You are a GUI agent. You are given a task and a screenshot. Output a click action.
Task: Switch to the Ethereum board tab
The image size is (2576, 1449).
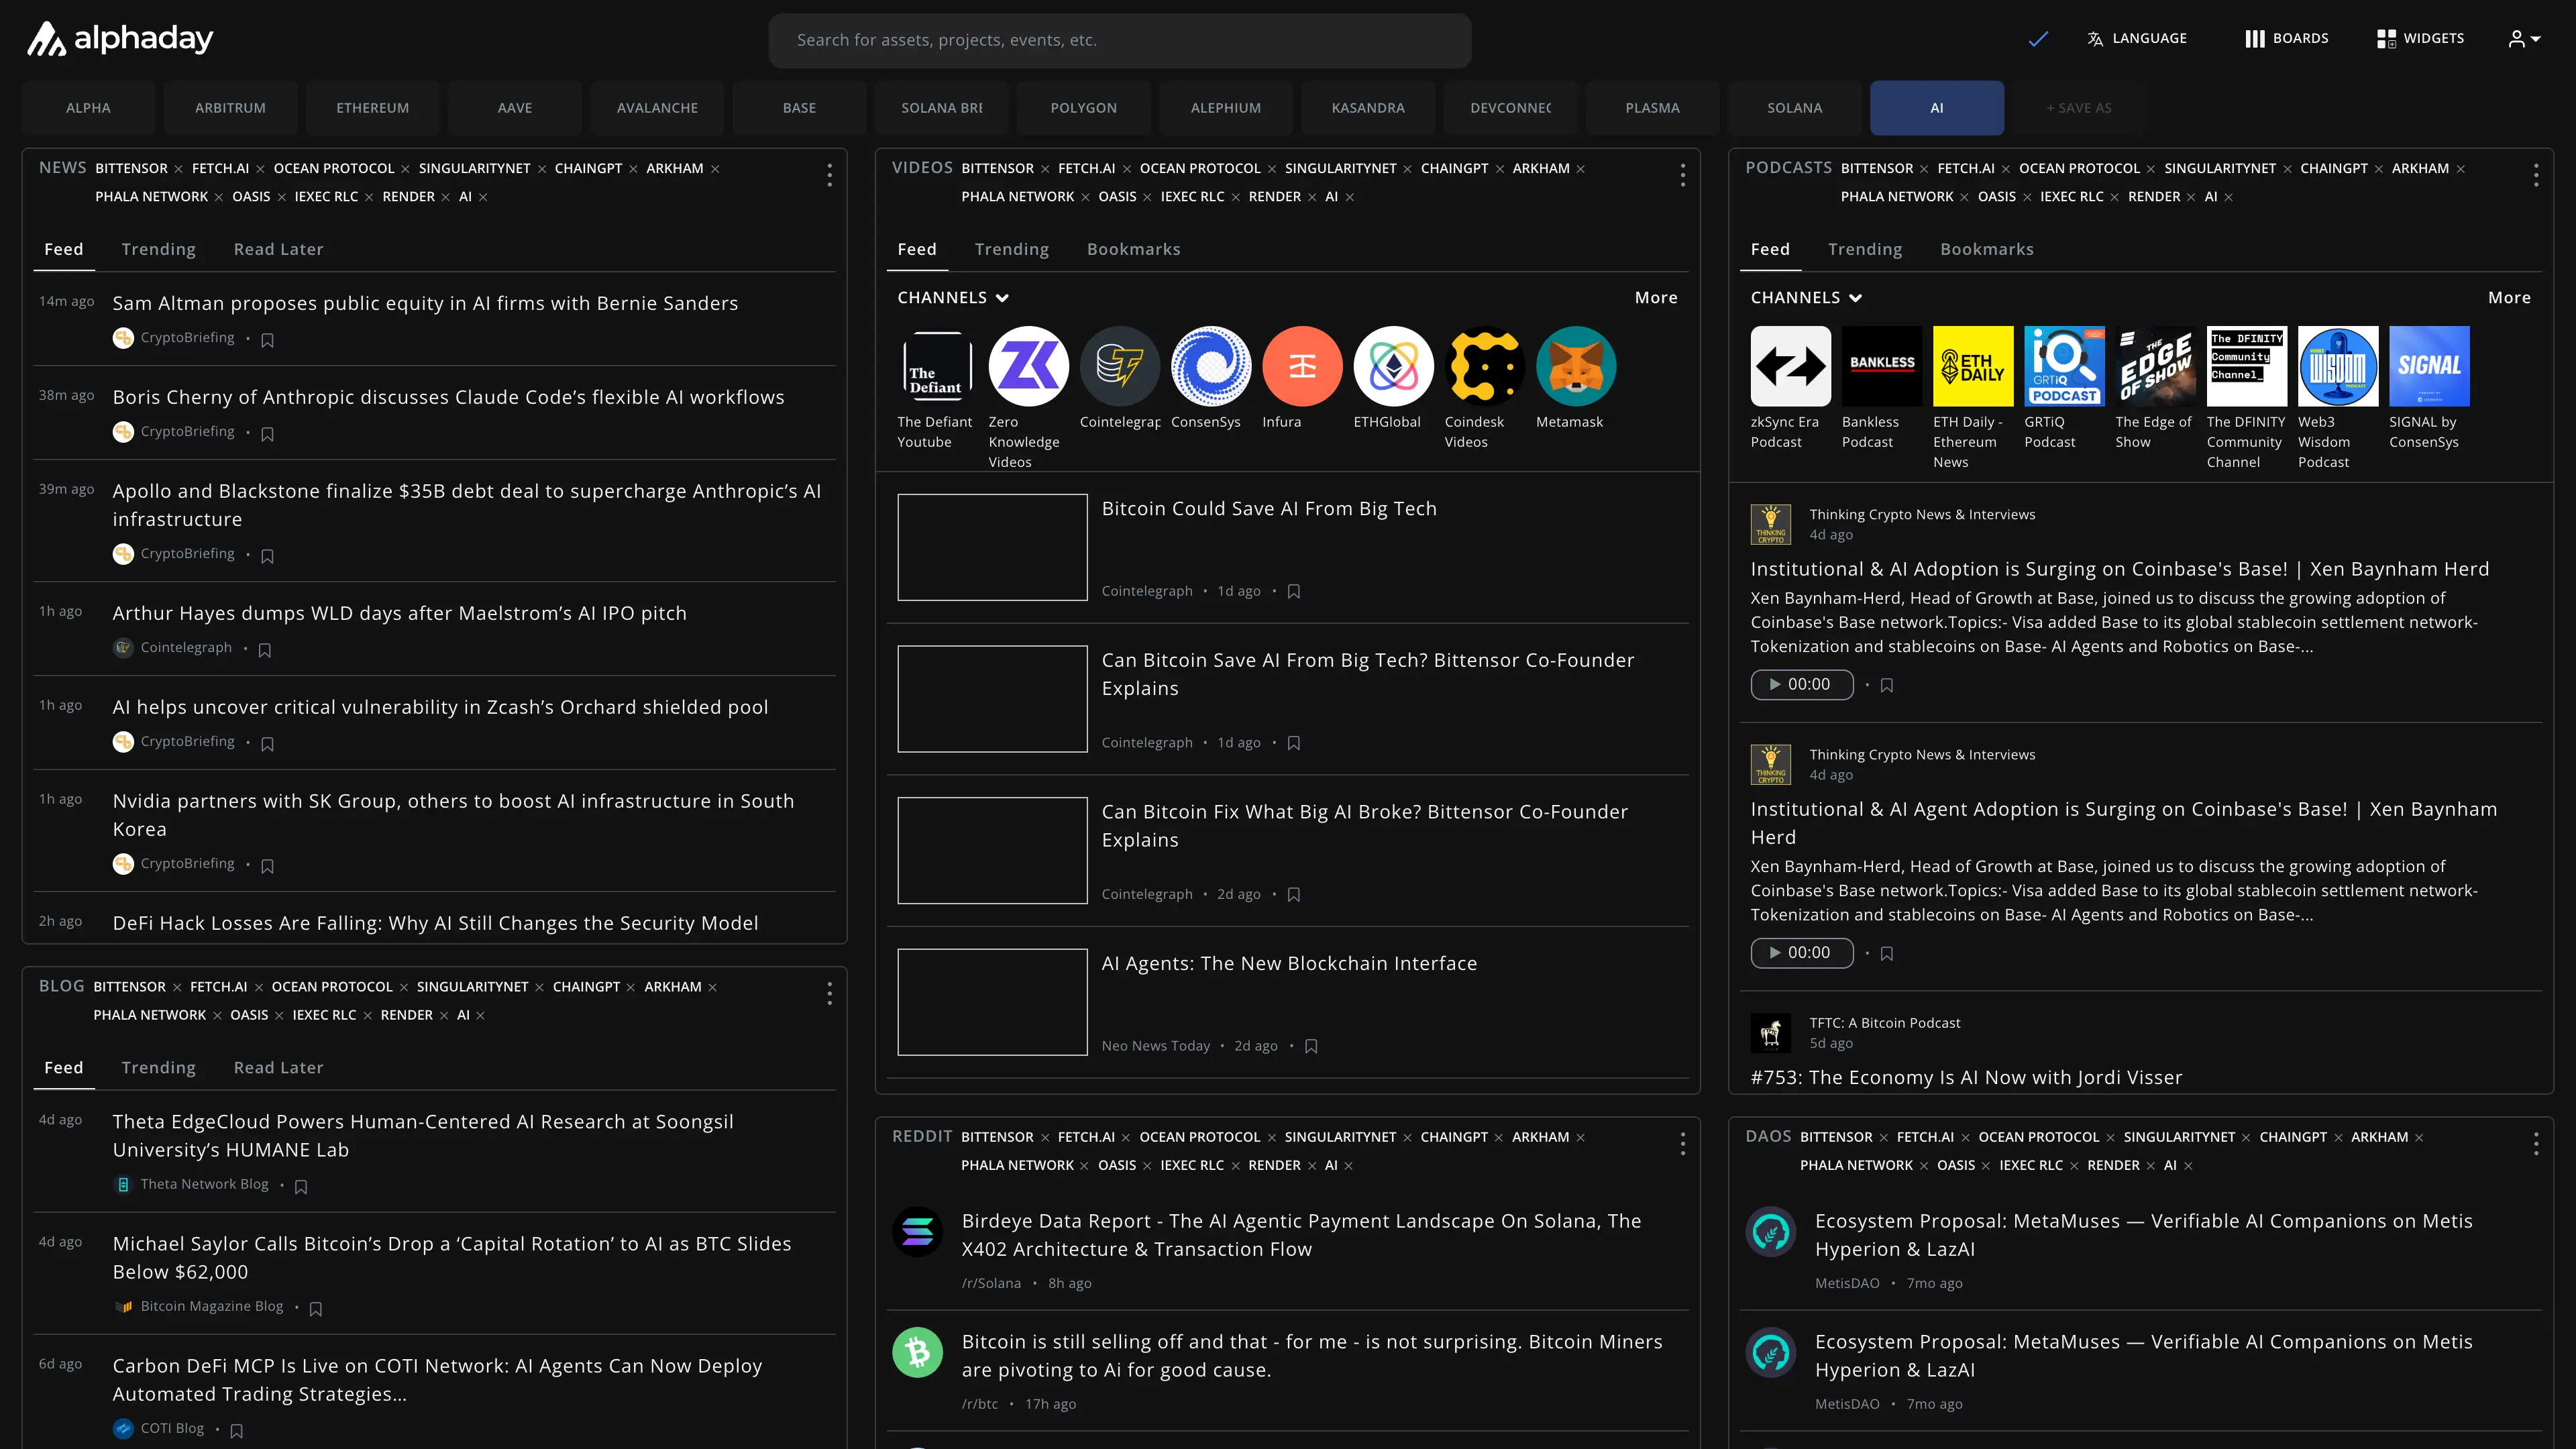tap(372, 108)
